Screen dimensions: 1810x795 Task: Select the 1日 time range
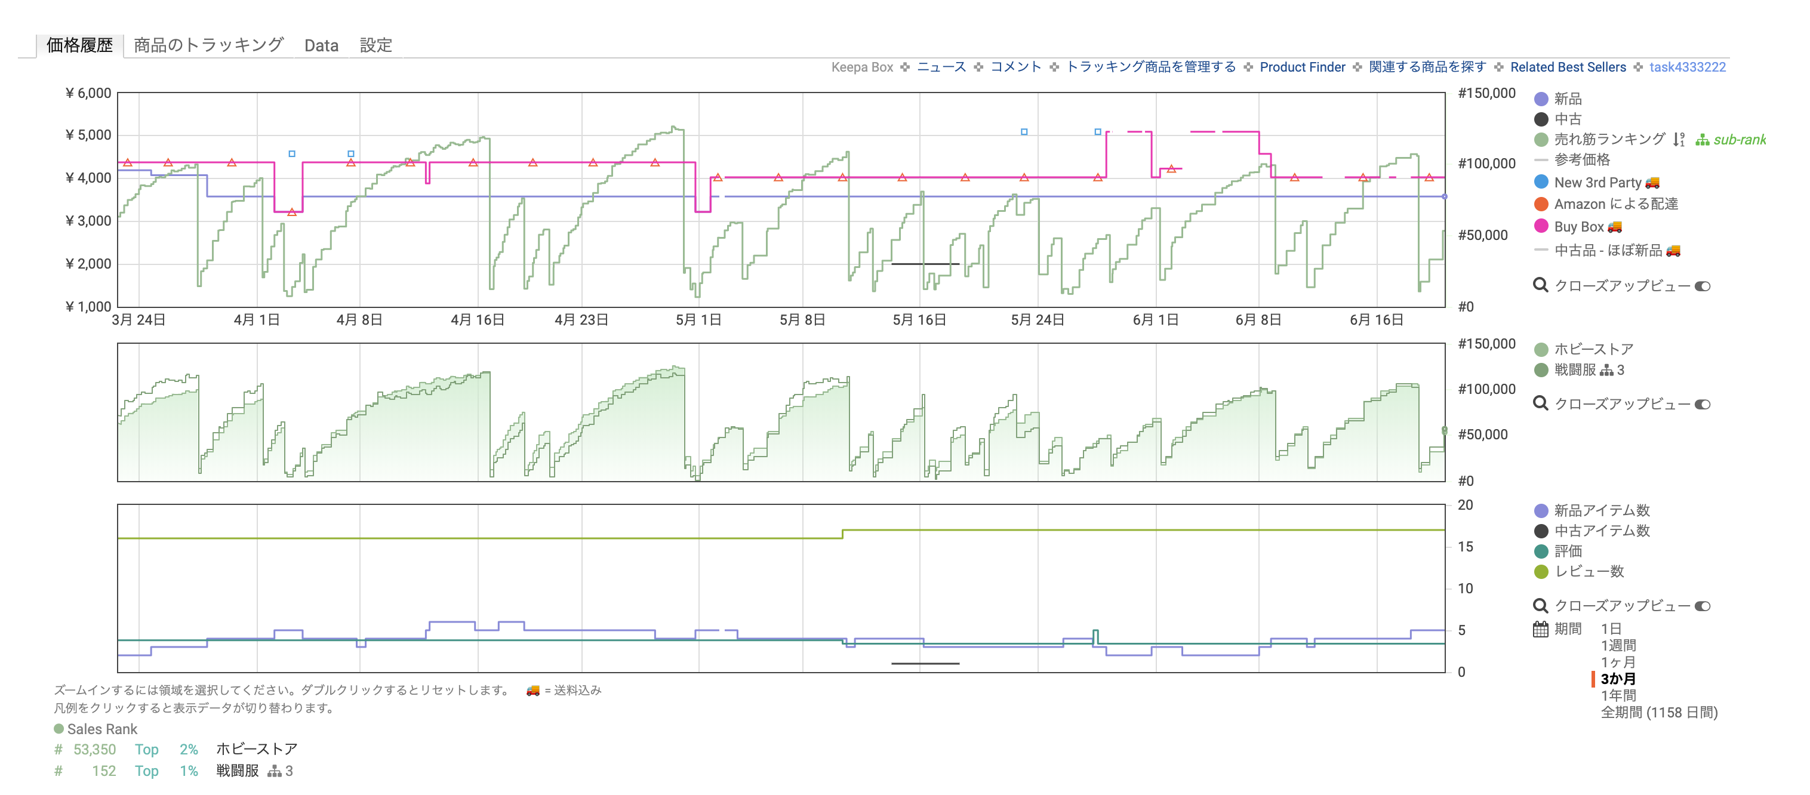[x=1611, y=628]
